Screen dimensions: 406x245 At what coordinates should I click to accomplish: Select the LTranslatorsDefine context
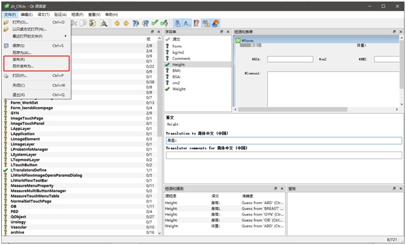(28, 170)
